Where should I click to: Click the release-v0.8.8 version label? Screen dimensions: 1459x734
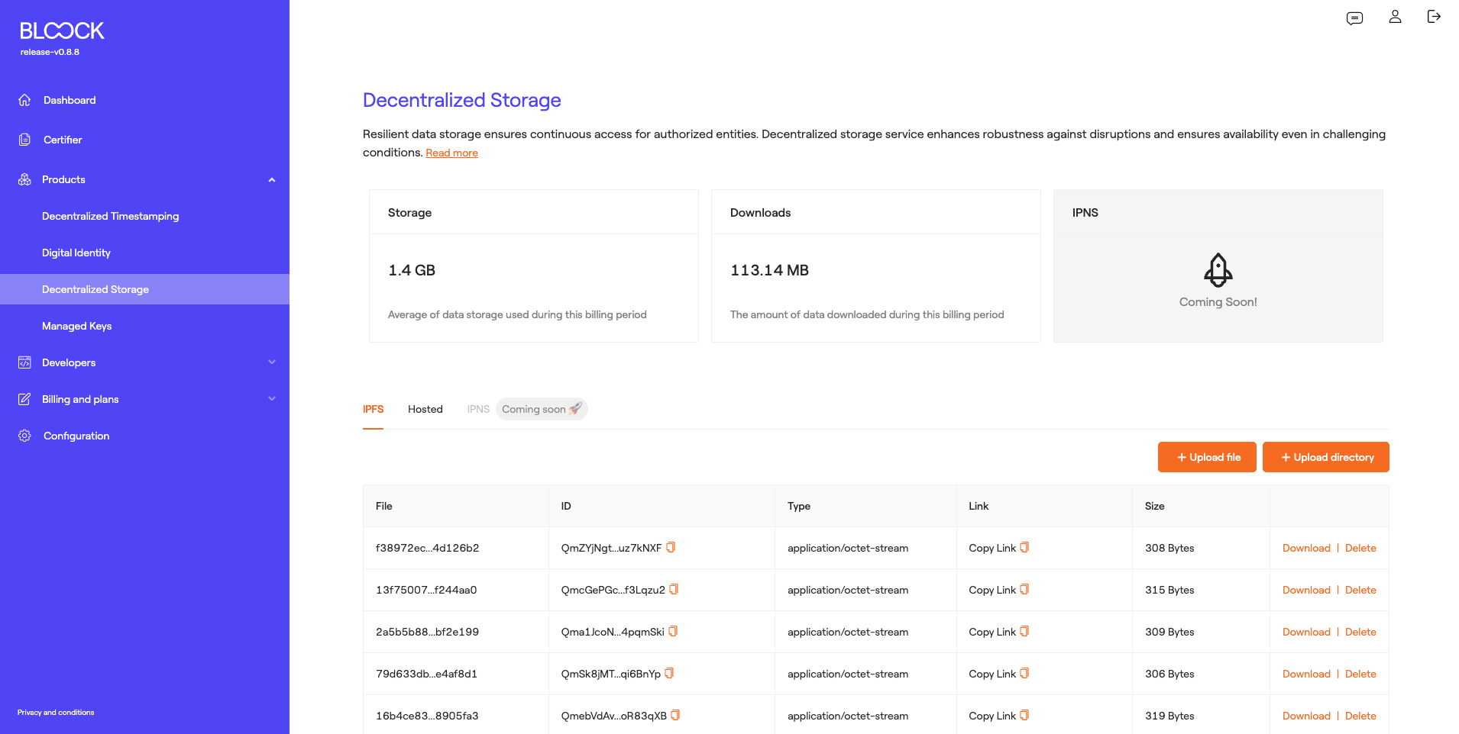point(50,52)
